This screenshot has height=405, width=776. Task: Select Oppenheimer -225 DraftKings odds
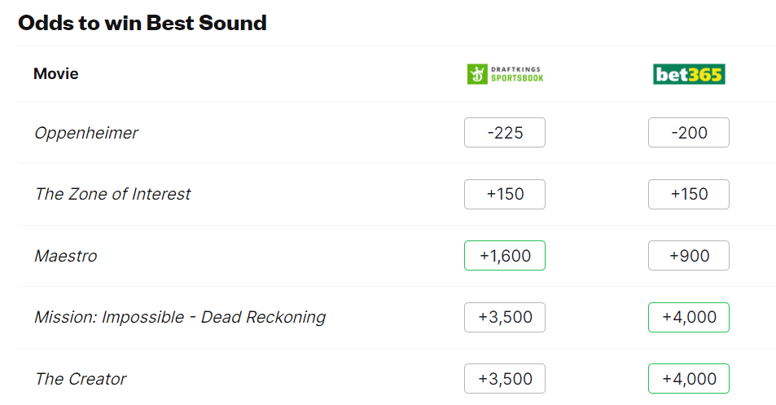coord(505,133)
